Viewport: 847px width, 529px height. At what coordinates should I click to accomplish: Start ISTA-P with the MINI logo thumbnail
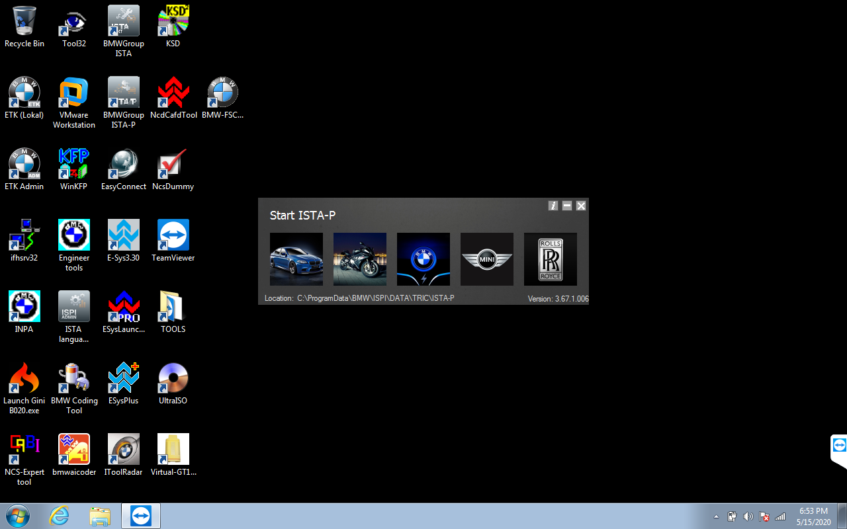[x=487, y=259]
